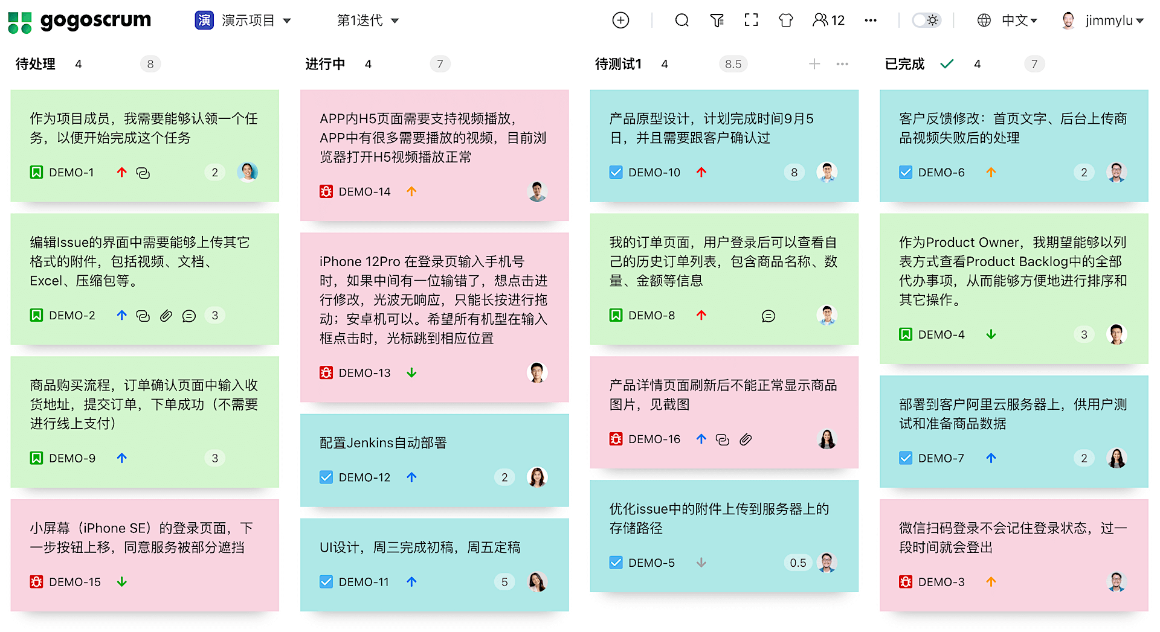This screenshot has width=1160, height=632.
Task: Open the top toolbar more options menu
Action: click(x=870, y=21)
